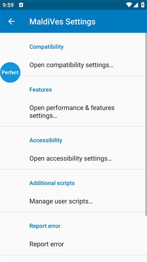
Task: Select the Accessibility section header
Action: pos(46,140)
